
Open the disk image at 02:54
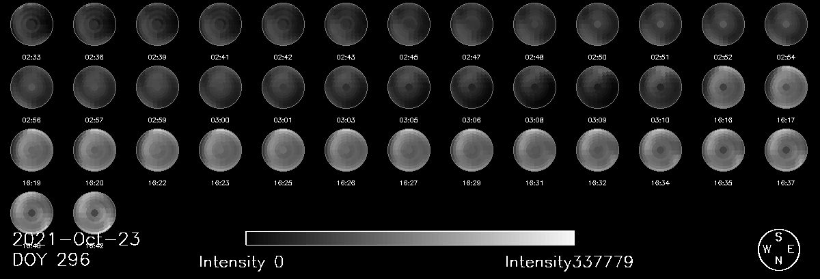pos(786,24)
